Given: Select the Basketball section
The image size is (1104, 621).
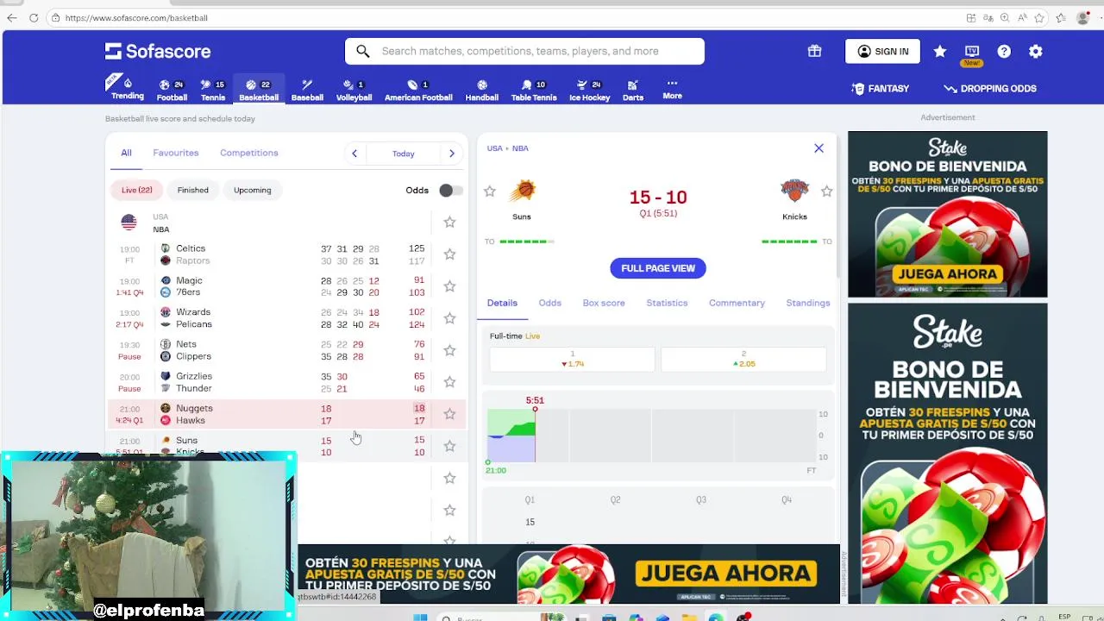Looking at the screenshot, I should click(259, 90).
